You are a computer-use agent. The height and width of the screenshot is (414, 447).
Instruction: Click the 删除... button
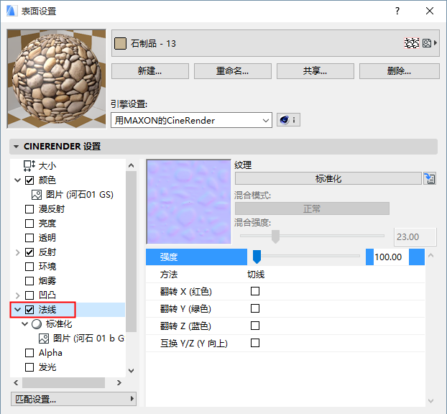(400, 71)
